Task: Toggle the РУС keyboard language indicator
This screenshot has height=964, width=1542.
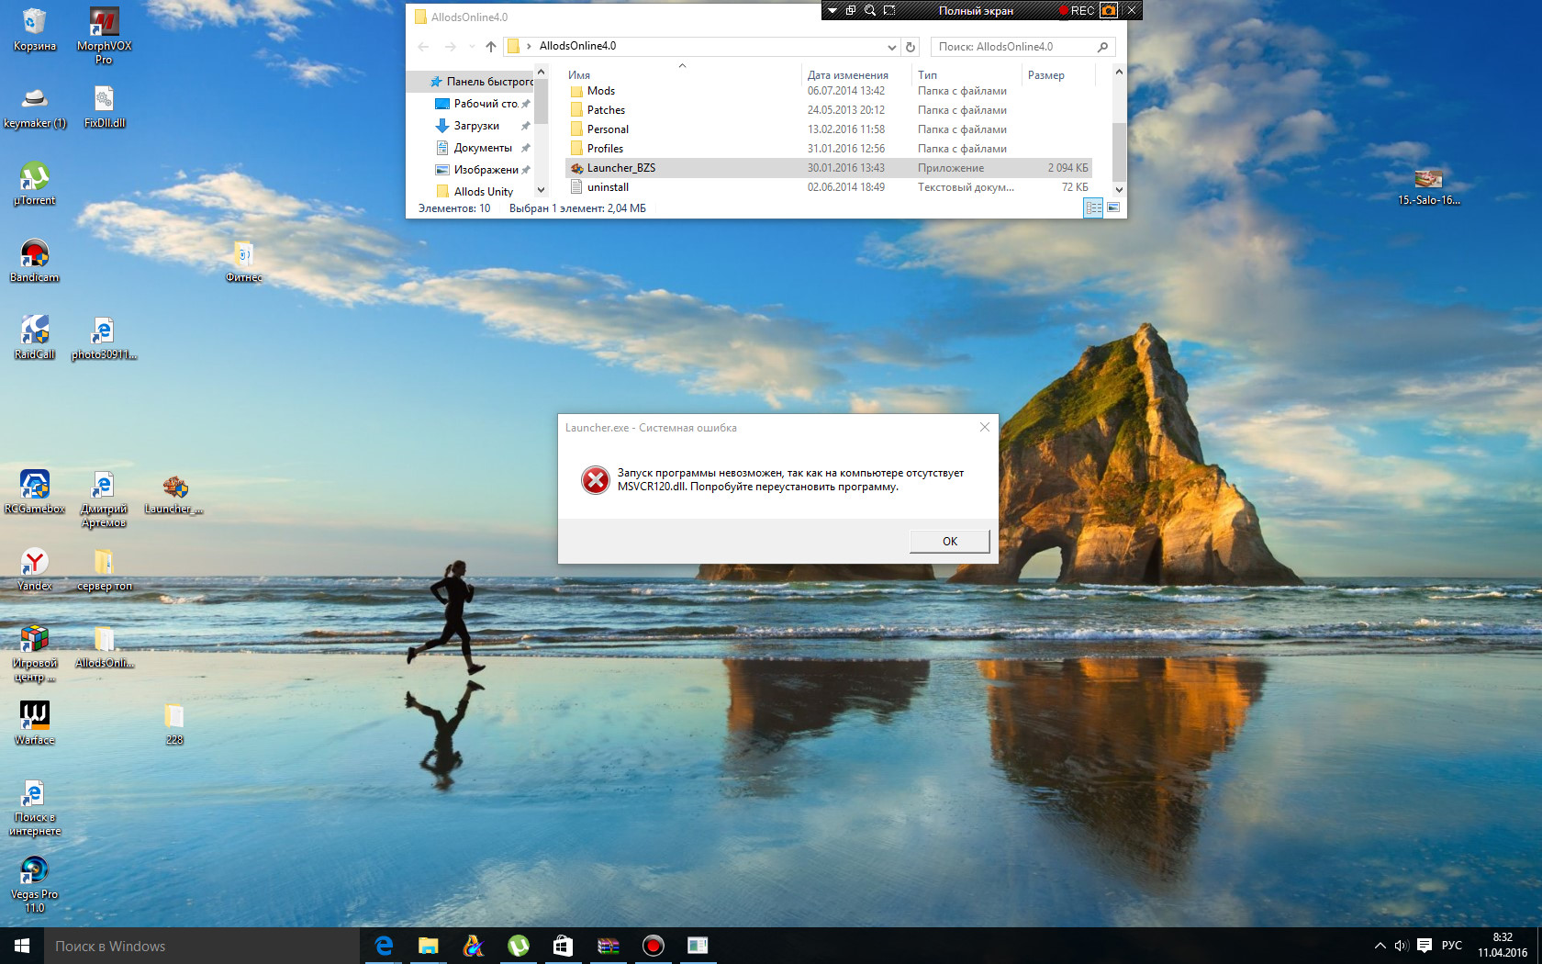Action: click(1451, 946)
